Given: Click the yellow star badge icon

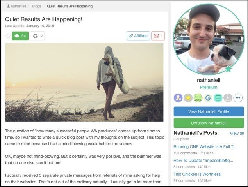Looking at the screenshot, I should click(188, 98).
